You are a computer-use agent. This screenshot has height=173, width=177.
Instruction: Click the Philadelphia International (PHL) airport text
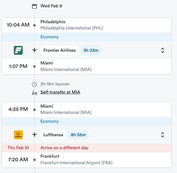click(x=72, y=28)
